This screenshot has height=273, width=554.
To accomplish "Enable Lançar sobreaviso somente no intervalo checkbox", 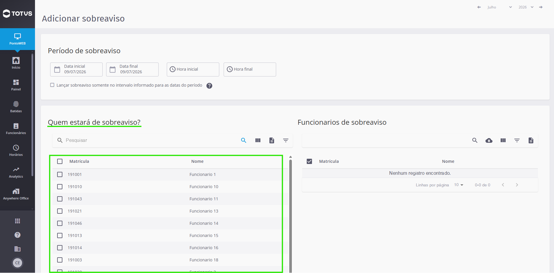I will click(x=52, y=85).
